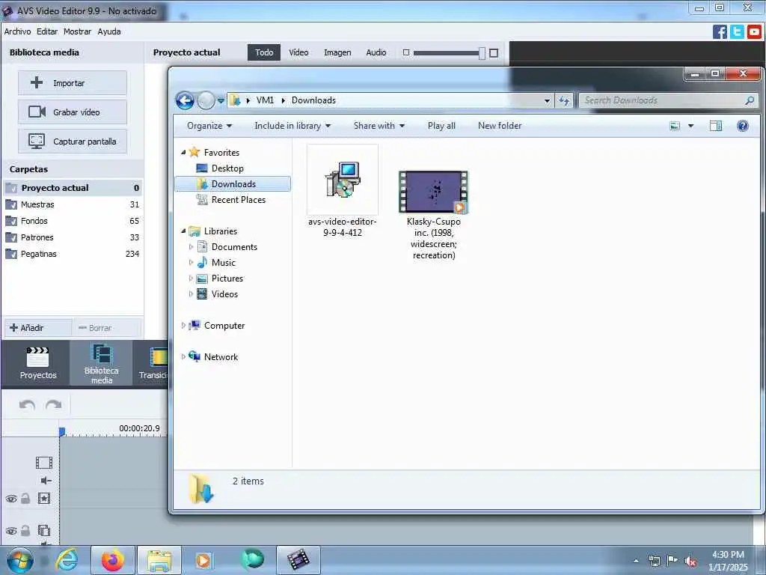Click the redo arrow icon
Image resolution: width=766 pixels, height=575 pixels.
coord(53,405)
